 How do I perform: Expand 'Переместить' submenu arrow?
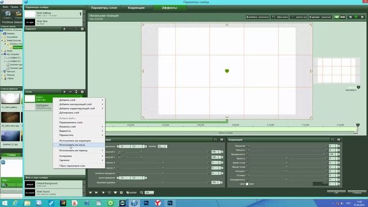pos(102,135)
